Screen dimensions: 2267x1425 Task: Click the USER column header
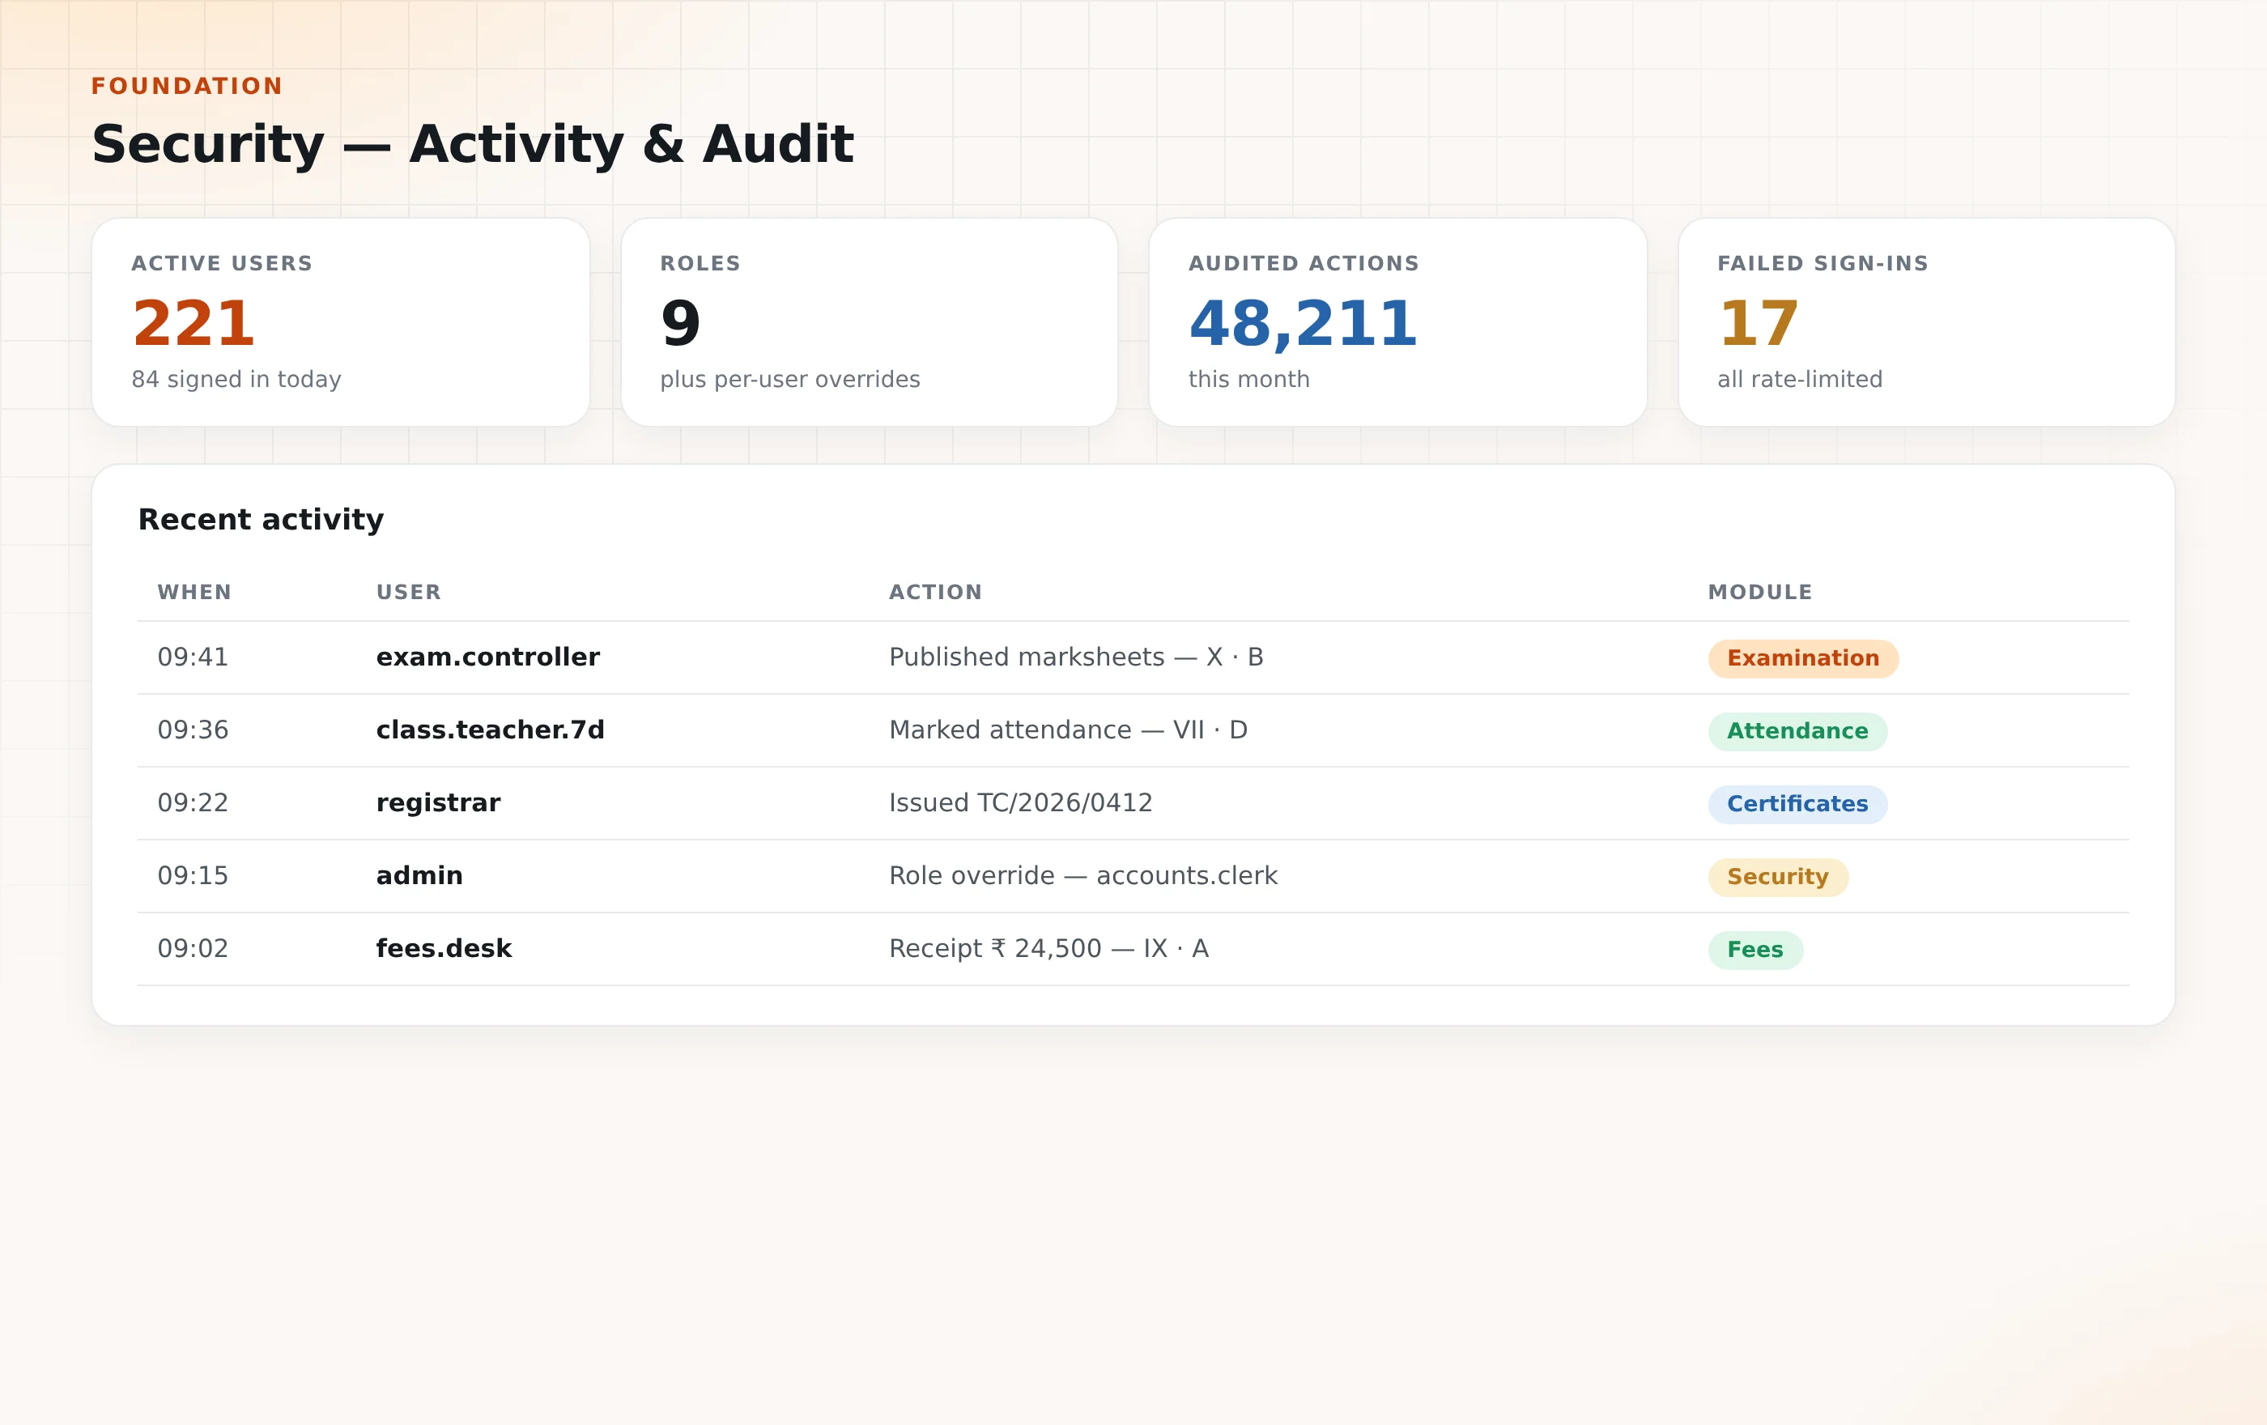(409, 592)
